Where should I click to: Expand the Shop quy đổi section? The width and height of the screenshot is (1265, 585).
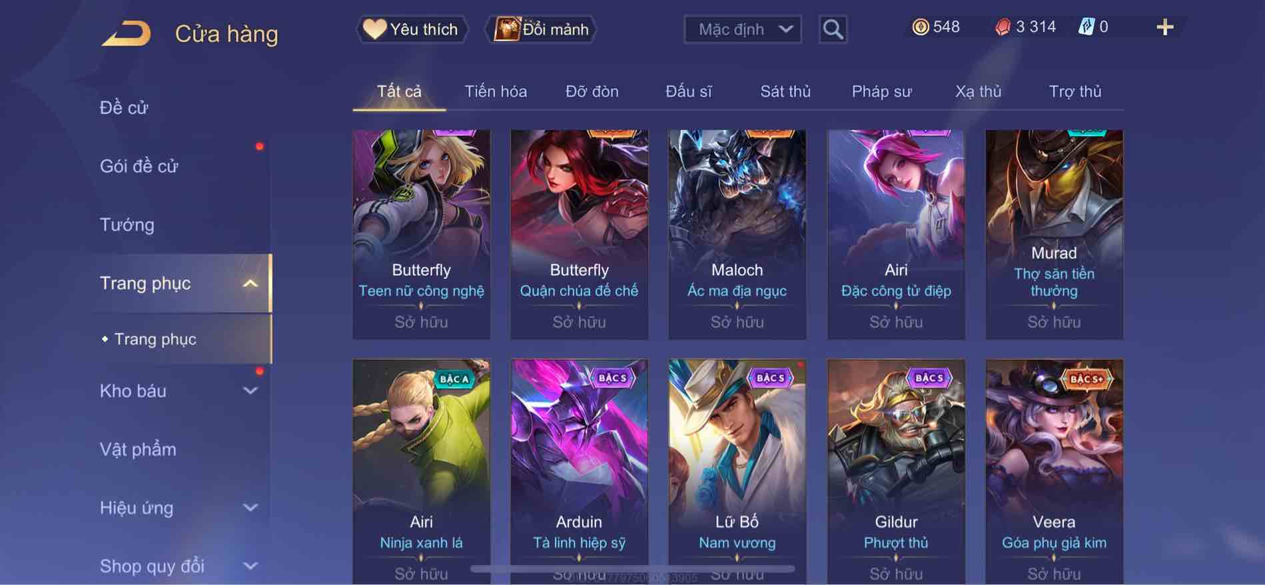[250, 566]
